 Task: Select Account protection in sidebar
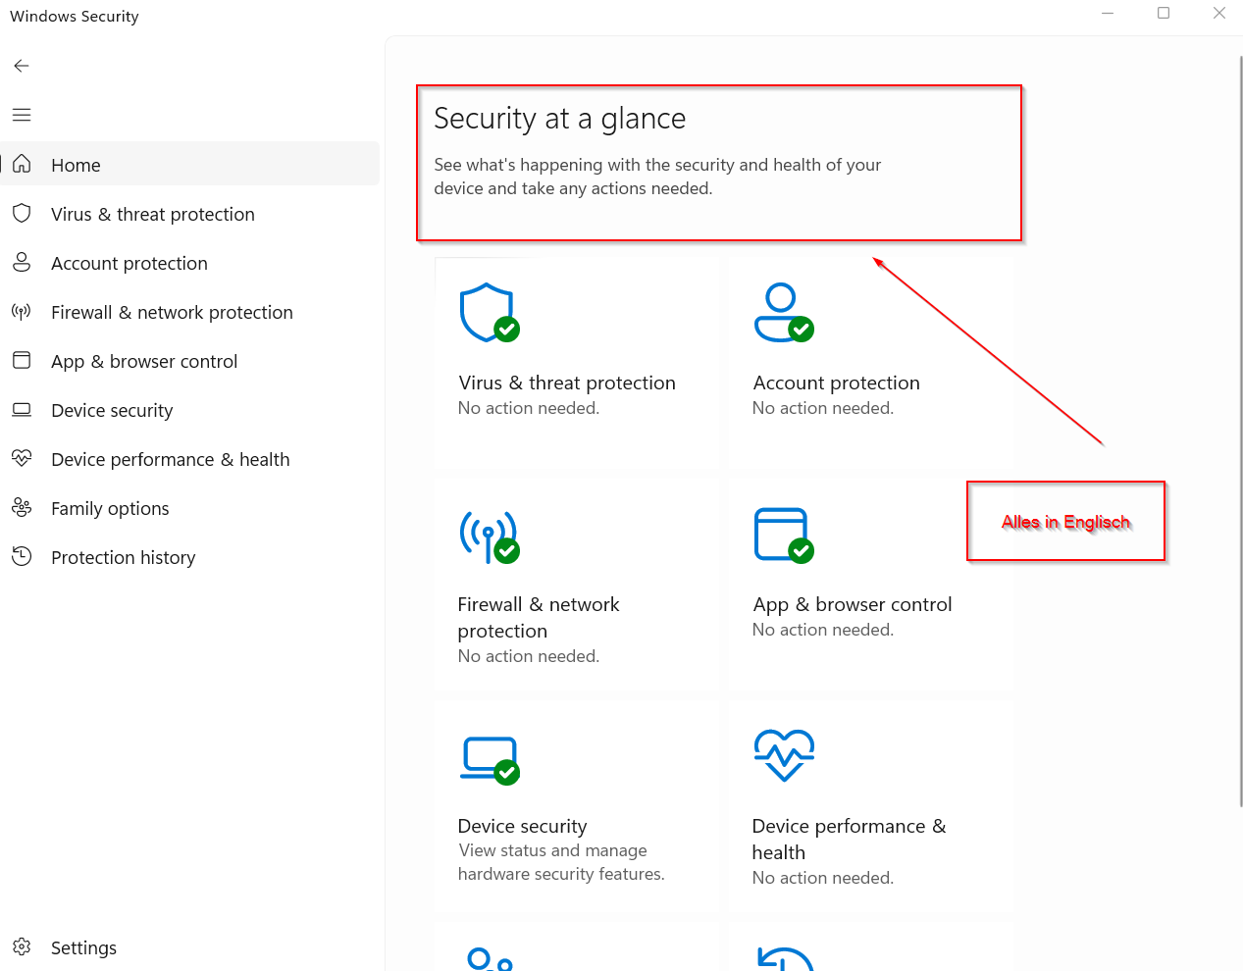(129, 263)
